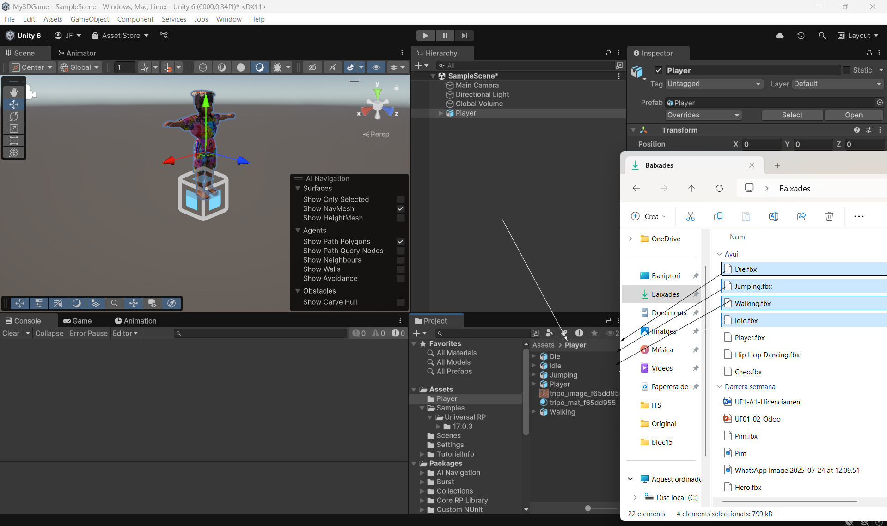Image resolution: width=887 pixels, height=526 pixels.
Task: Open the Undo History clock icon
Action: click(801, 36)
